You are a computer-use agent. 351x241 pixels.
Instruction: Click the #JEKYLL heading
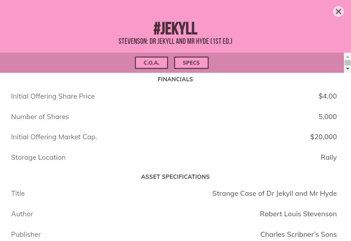pyautogui.click(x=175, y=29)
